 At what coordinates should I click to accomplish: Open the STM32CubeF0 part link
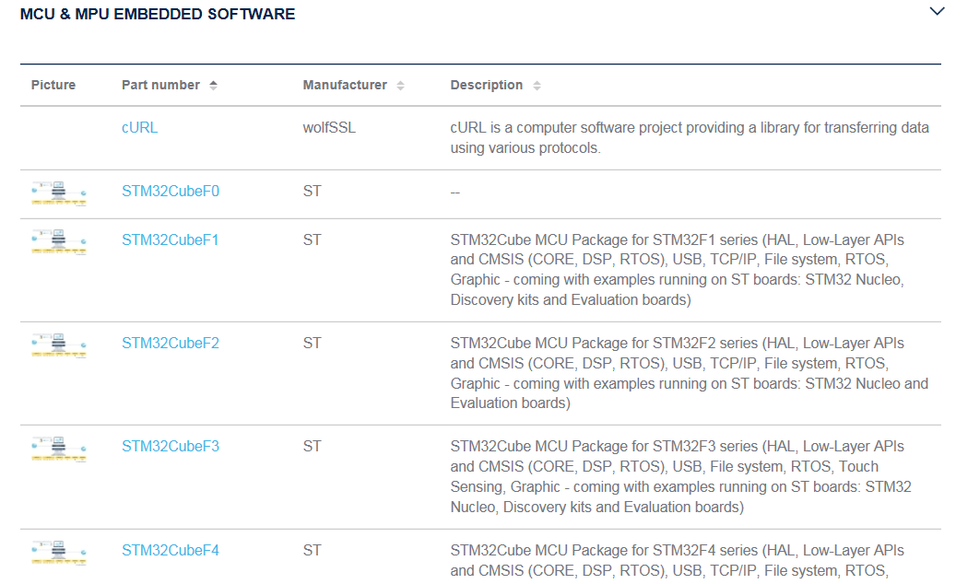tap(171, 192)
